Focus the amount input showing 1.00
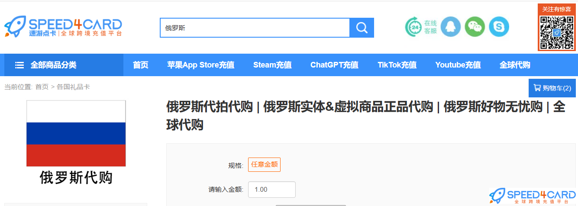This screenshot has height=206, width=578. pyautogui.click(x=272, y=190)
